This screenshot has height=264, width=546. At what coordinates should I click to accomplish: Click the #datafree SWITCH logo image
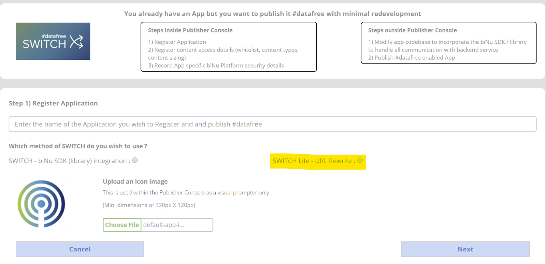pyautogui.click(x=53, y=41)
